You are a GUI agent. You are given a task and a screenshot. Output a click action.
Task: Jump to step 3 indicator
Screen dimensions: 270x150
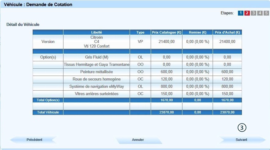click(254, 13)
